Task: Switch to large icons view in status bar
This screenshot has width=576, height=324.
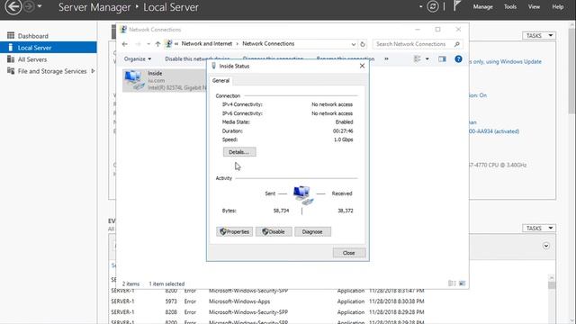Action: point(462,283)
